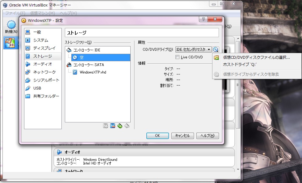
Task: Click the remove attachment icon under storage tree
Action: coord(127,126)
